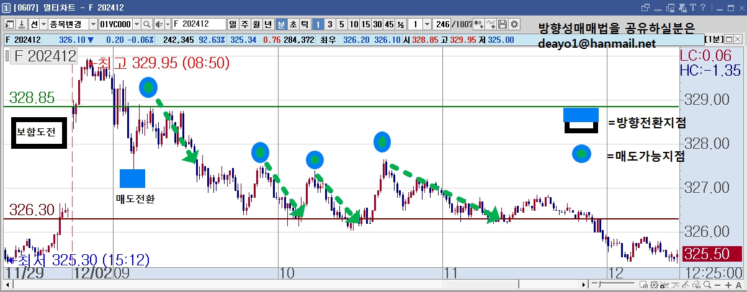This screenshot has height=292, width=747.
Task: Click the A auto-fit button at bottom
Action: [x=739, y=285]
